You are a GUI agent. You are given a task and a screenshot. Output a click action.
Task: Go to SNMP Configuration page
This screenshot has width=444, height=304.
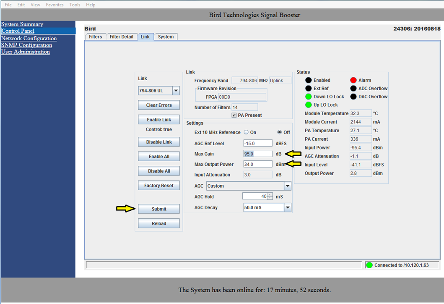[26, 45]
